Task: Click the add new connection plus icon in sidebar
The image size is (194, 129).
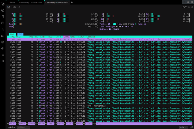Action: coord(3,10)
